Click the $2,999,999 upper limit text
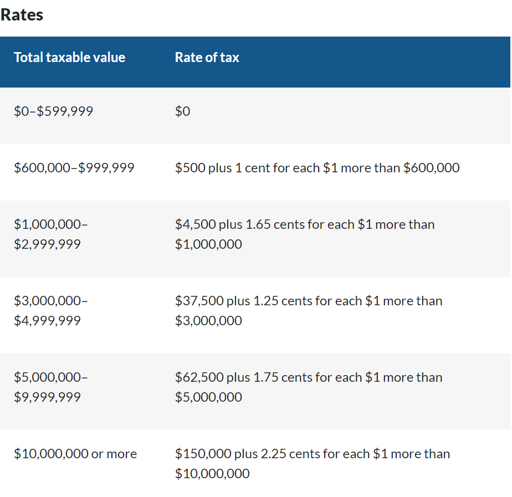 click(47, 244)
